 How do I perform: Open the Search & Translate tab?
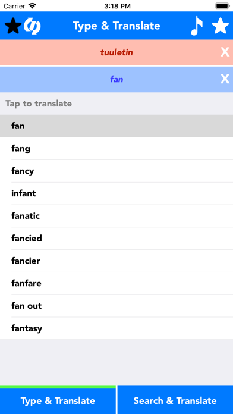click(175, 400)
